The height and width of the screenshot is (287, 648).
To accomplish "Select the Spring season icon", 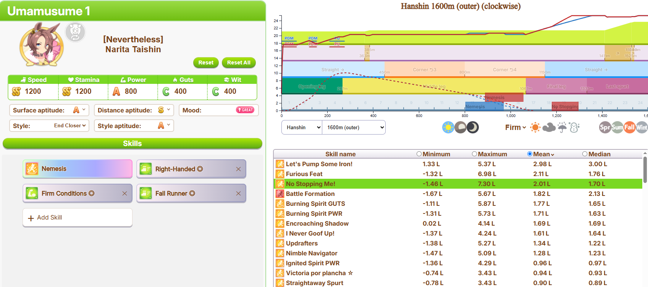I will point(605,127).
